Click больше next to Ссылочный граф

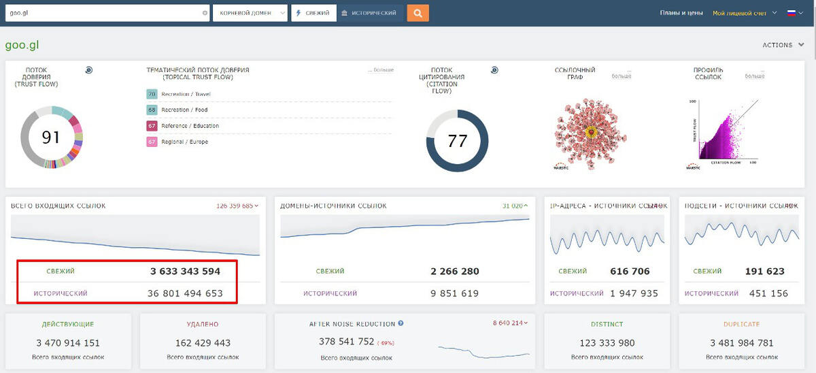coord(621,75)
